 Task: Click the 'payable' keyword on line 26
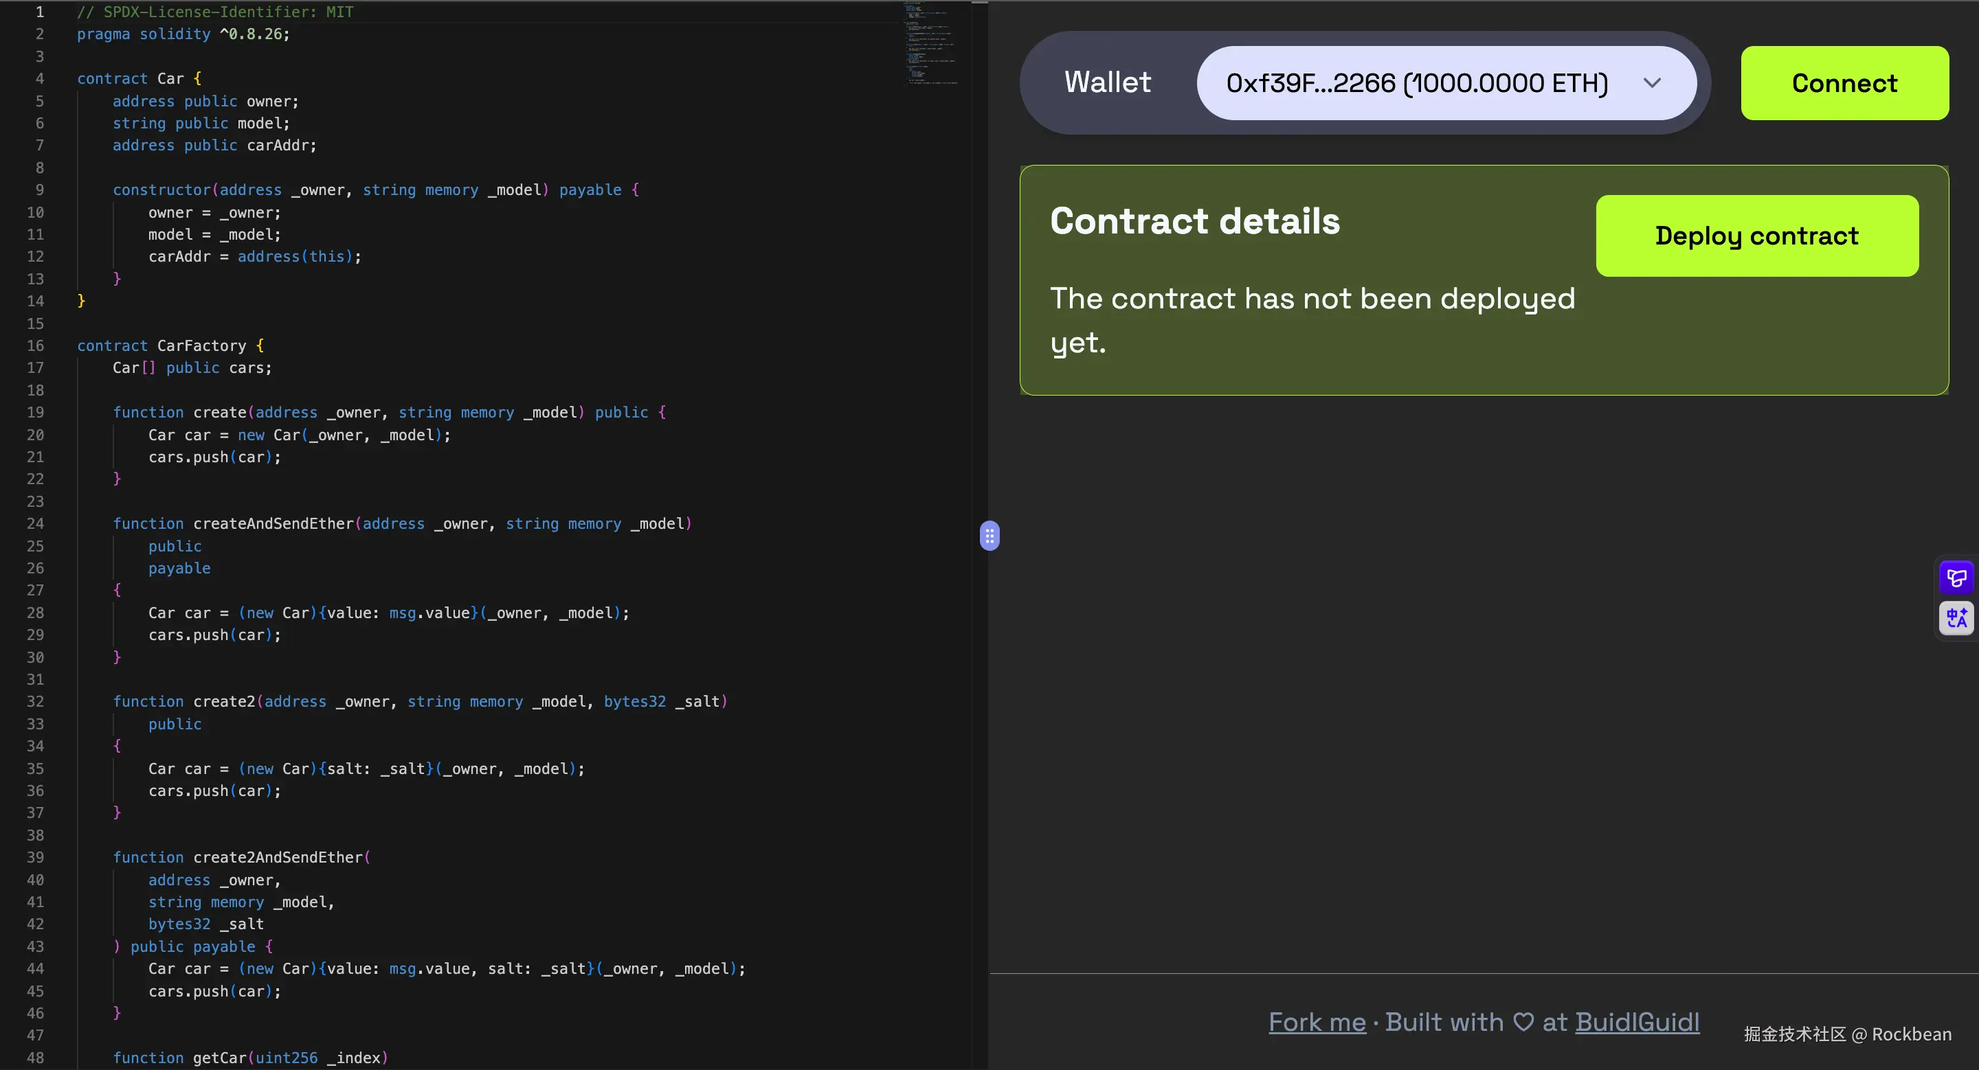(x=179, y=568)
